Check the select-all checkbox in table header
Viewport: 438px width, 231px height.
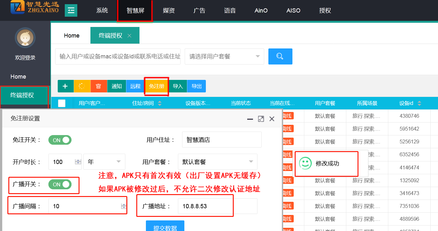pyautogui.click(x=62, y=103)
